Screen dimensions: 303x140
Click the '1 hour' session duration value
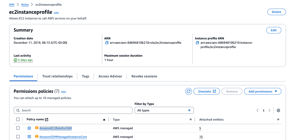[109, 60]
